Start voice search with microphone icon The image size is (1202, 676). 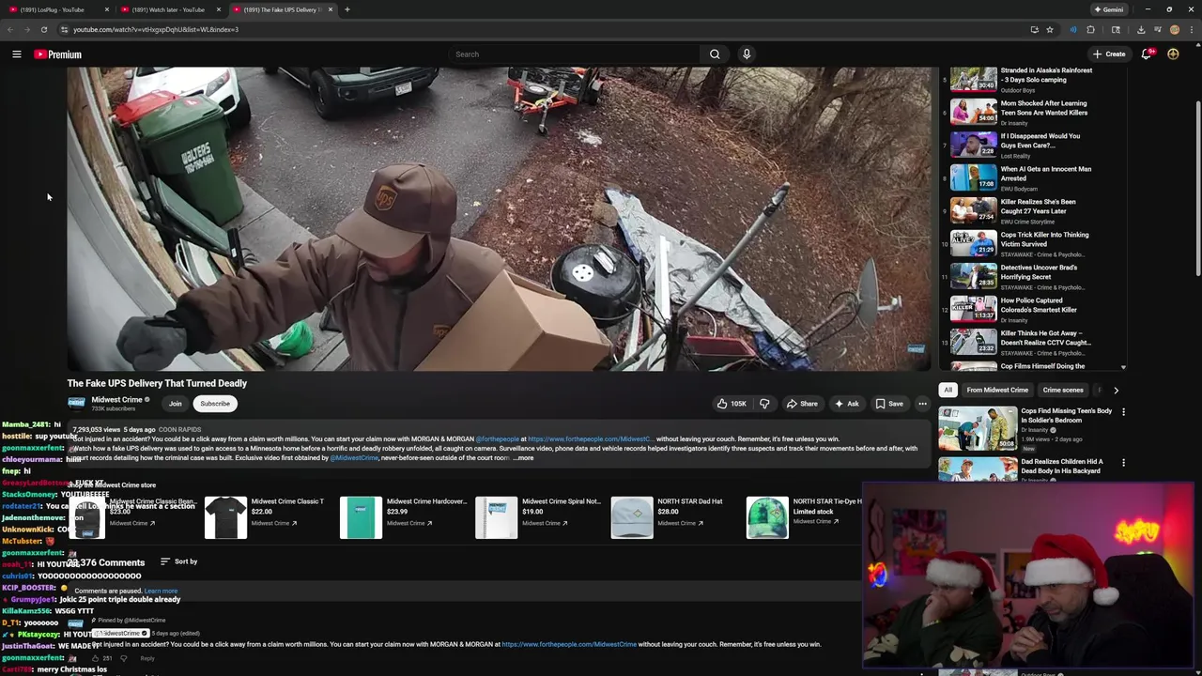coord(747,54)
